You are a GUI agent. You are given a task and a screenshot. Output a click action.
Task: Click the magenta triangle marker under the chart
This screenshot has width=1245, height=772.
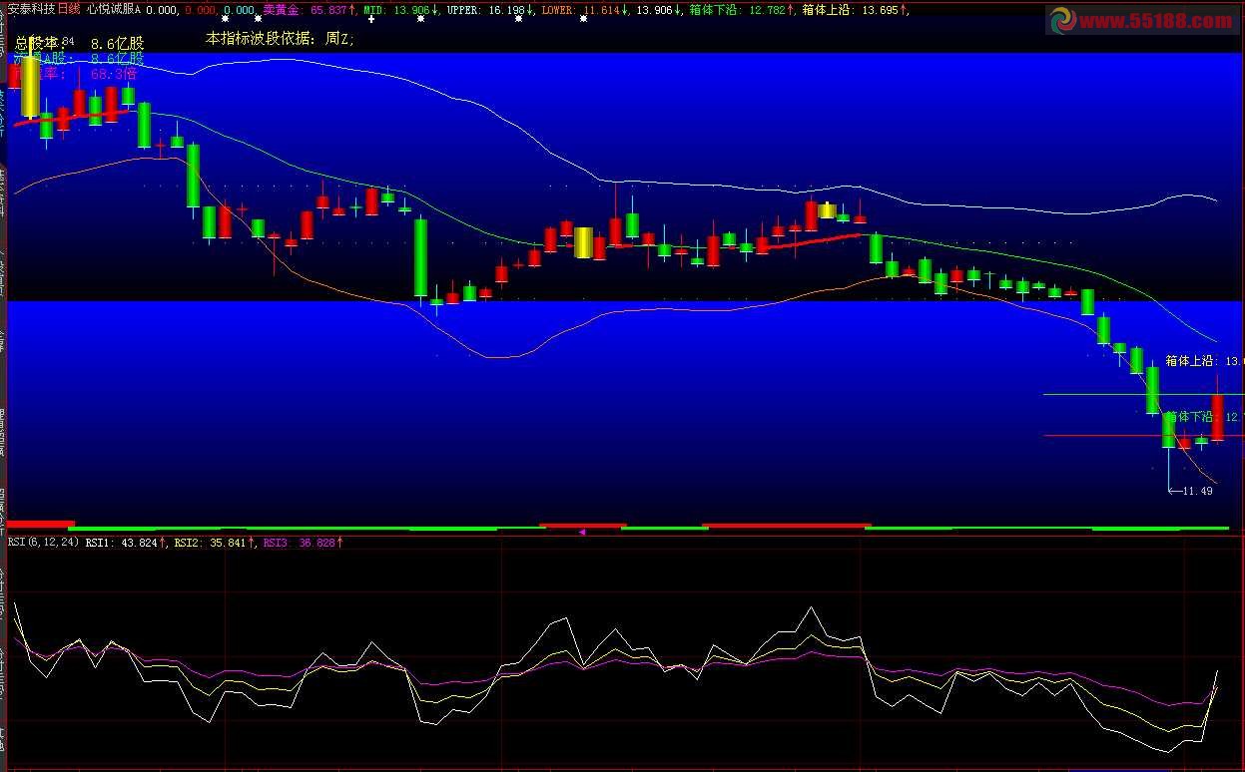tap(582, 532)
